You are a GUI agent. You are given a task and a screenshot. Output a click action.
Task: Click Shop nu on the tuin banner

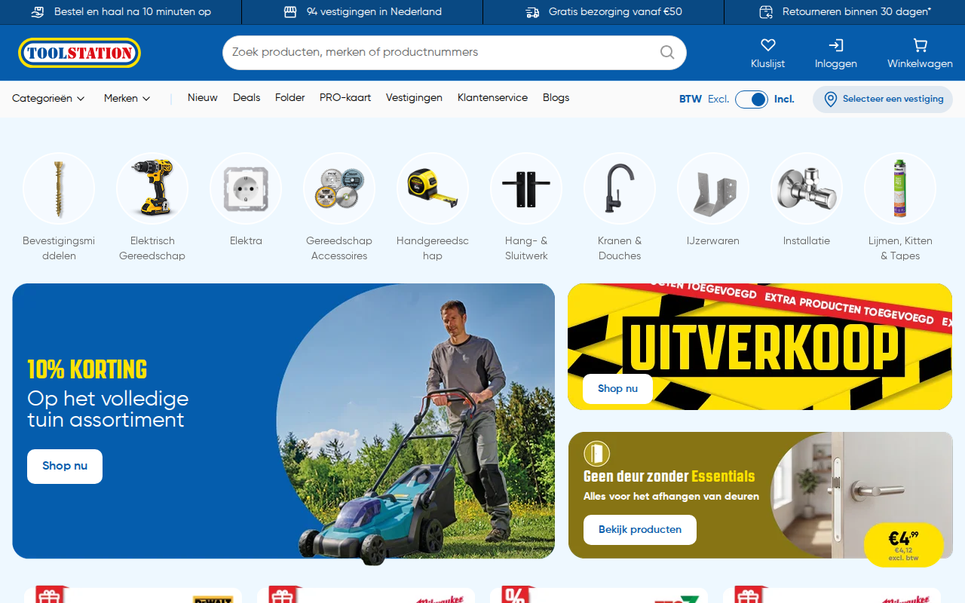pyautogui.click(x=65, y=467)
